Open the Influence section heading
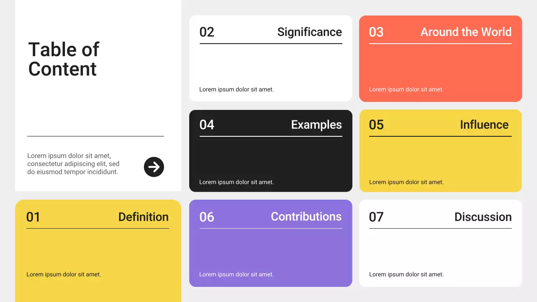The width and height of the screenshot is (537, 302). 484,125
